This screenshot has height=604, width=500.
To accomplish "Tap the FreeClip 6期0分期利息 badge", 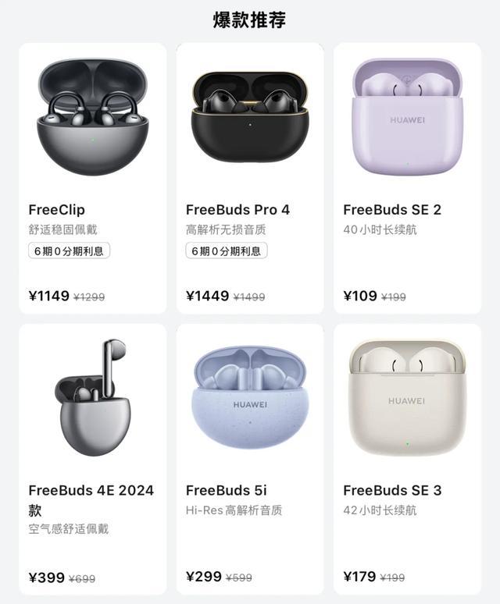I will click(x=69, y=250).
